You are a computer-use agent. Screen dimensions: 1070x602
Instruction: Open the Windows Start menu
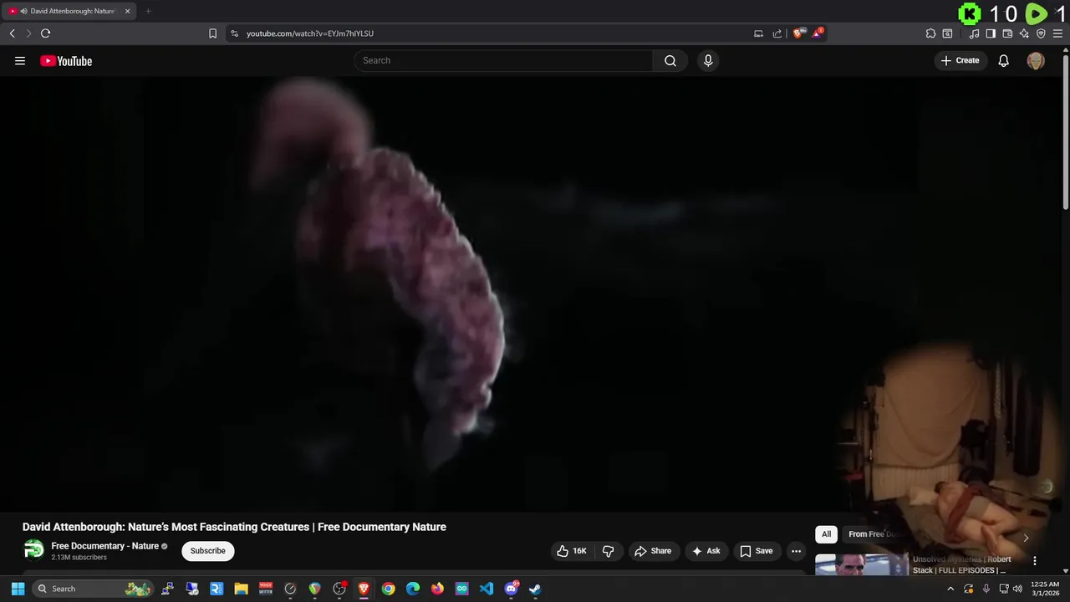[18, 589]
